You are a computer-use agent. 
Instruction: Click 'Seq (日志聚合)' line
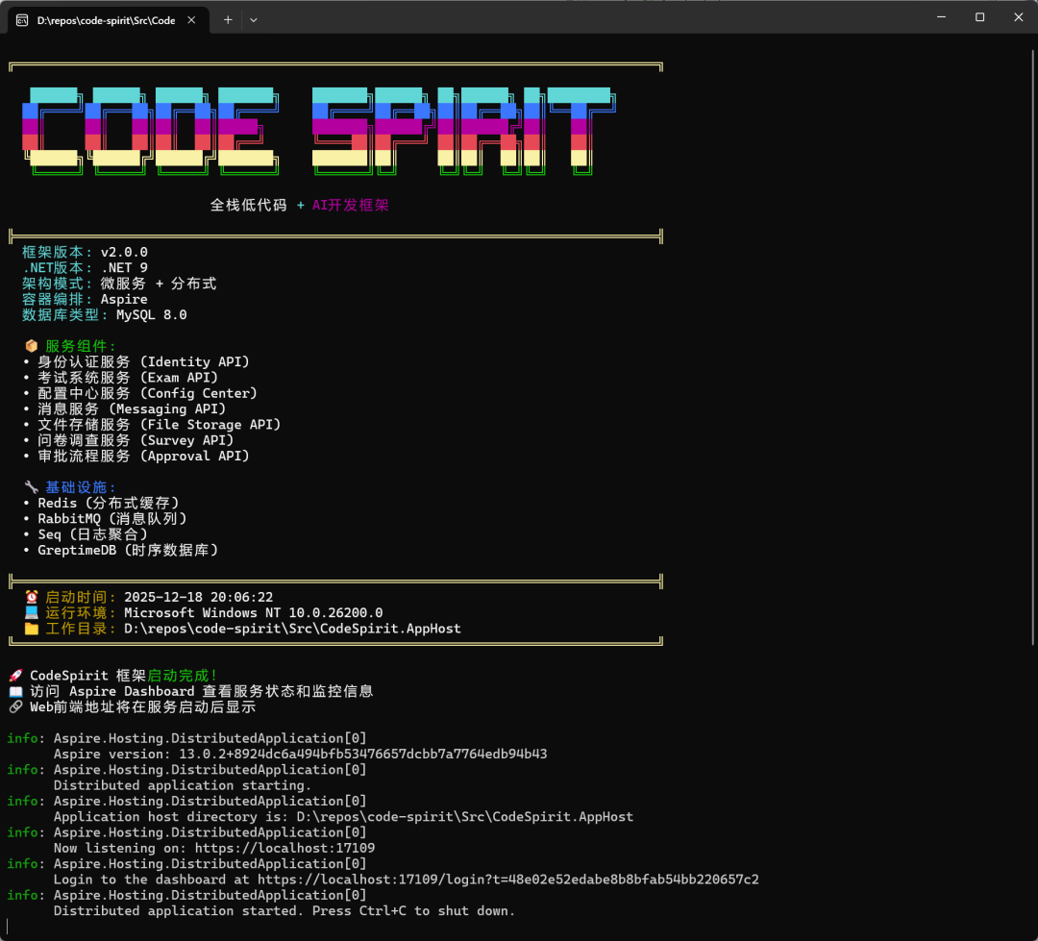tap(92, 534)
